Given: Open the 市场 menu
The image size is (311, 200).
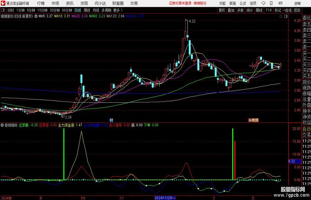Looking at the screenshot, I should tap(55, 3).
